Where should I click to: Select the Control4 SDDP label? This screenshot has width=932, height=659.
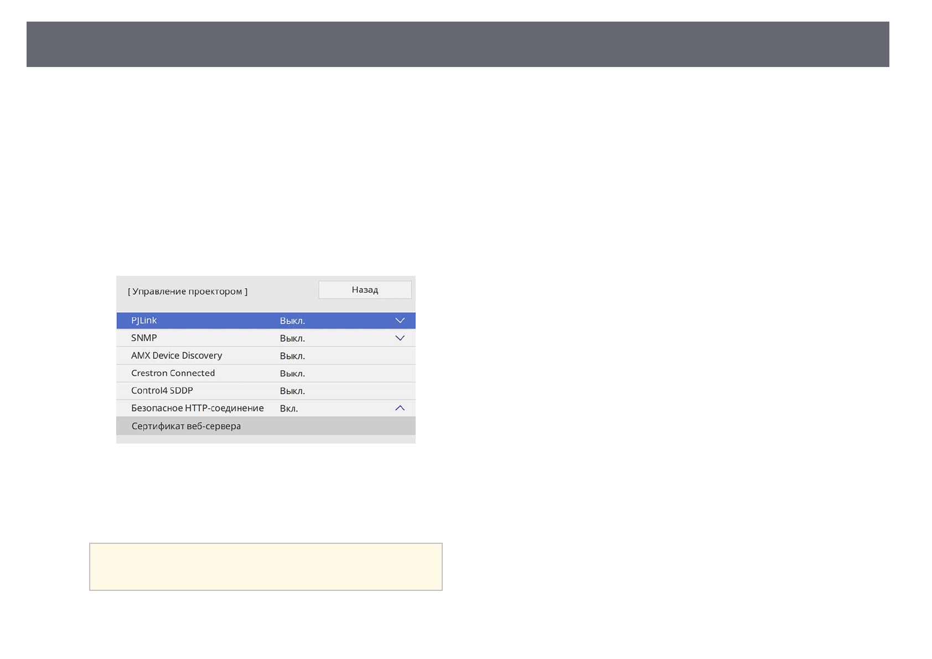pyautogui.click(x=162, y=390)
